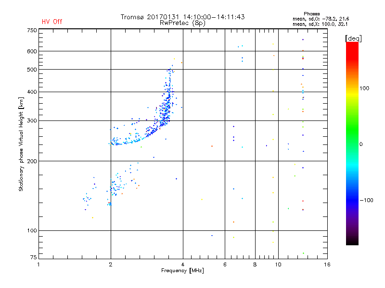Click the "Phases" header text

pos(311,14)
